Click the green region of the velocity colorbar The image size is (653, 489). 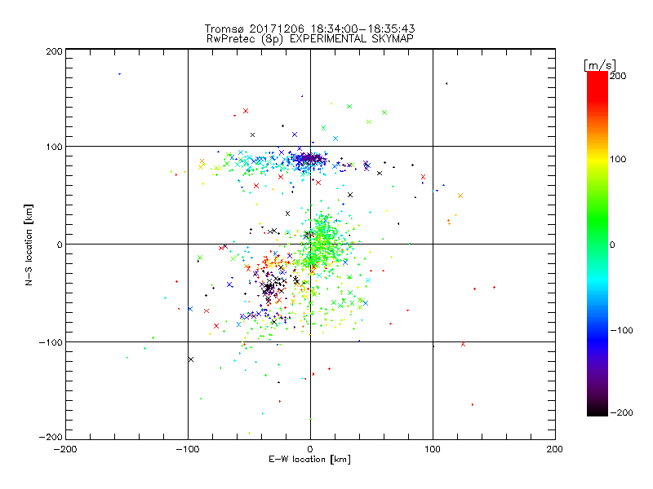pyautogui.click(x=597, y=220)
